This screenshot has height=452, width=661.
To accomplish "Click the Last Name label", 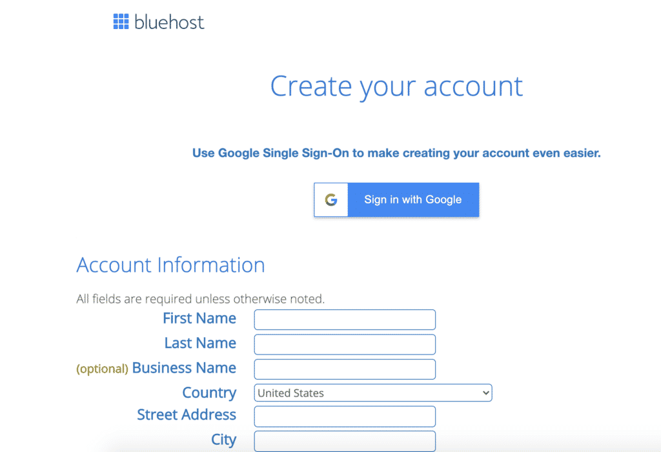I will (x=200, y=344).
